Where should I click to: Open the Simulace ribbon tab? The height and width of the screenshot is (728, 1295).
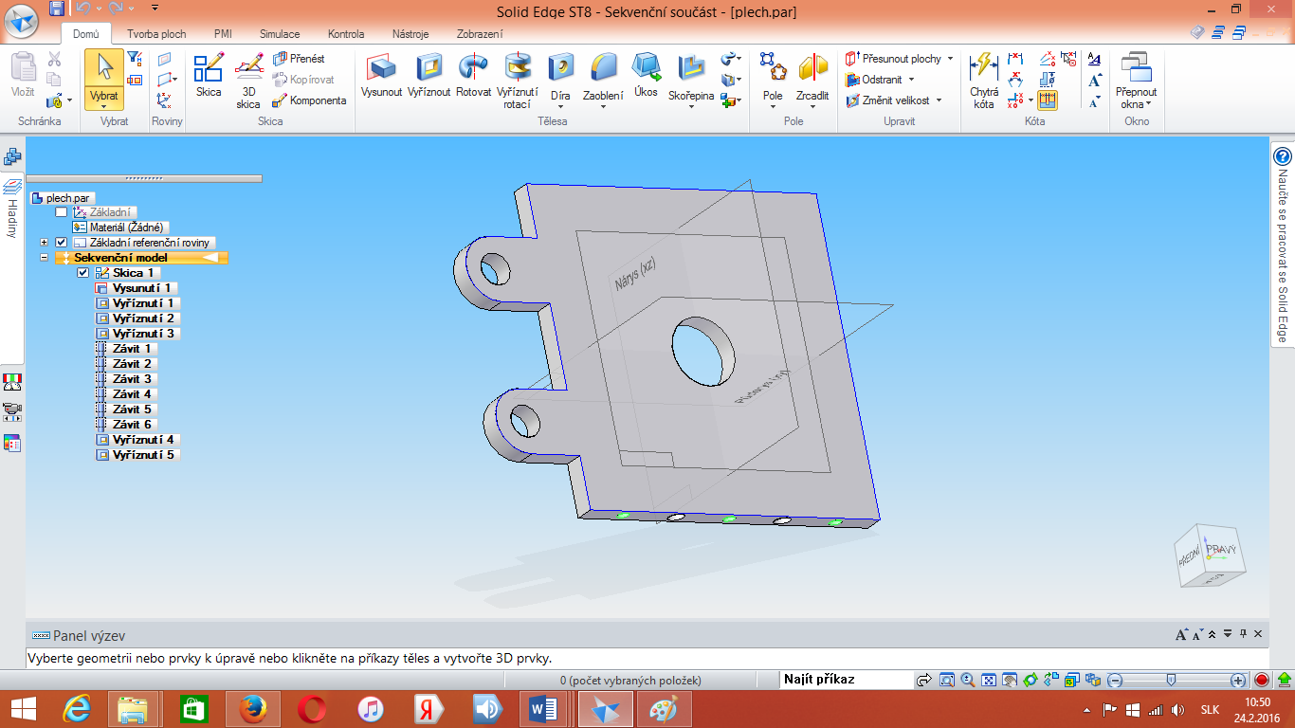click(280, 34)
